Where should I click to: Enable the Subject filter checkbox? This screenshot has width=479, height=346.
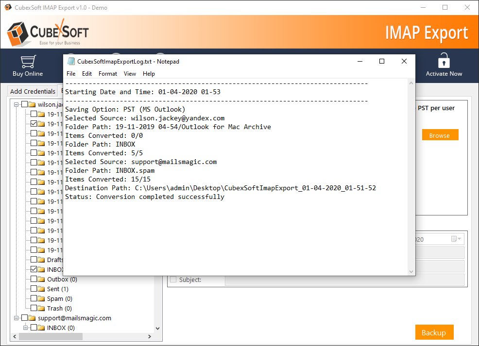tap(173, 280)
